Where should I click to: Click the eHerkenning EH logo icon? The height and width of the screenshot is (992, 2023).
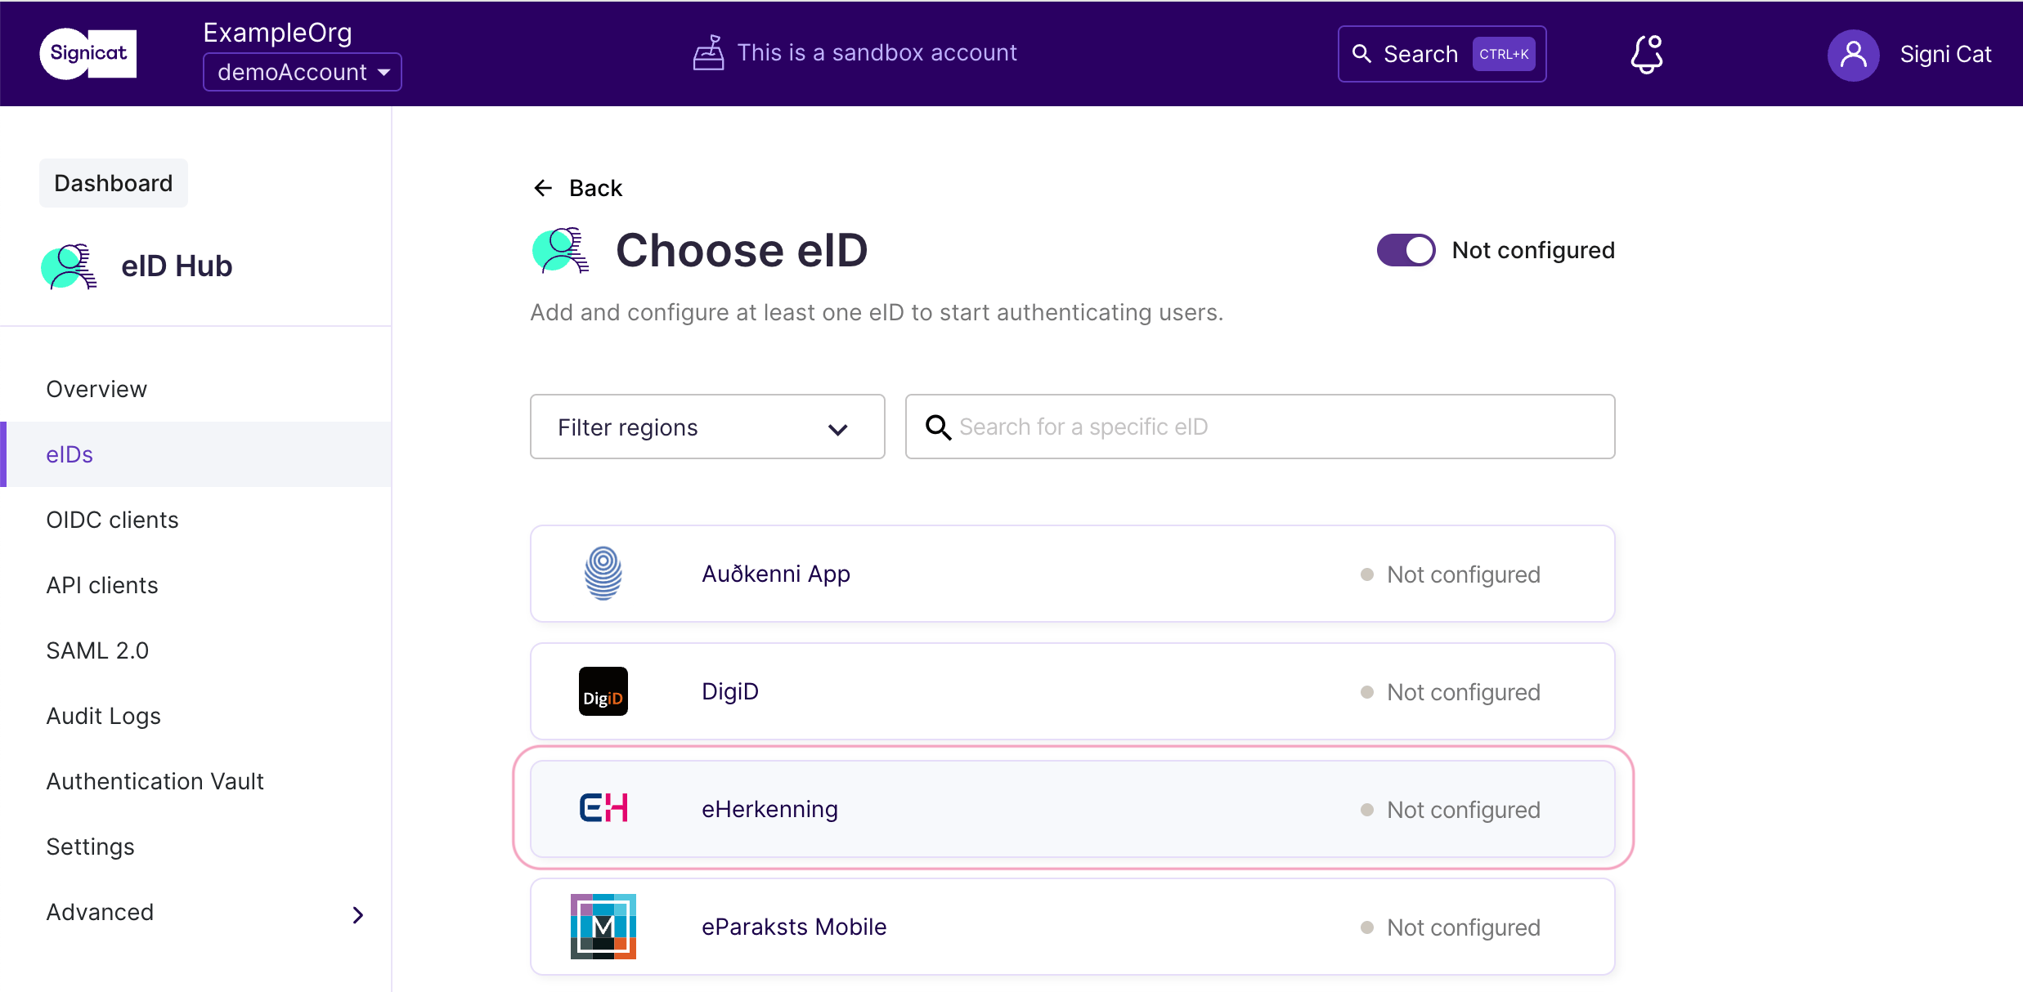(603, 808)
